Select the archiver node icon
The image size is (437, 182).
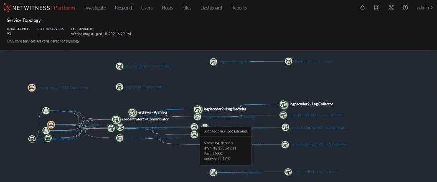132,112
